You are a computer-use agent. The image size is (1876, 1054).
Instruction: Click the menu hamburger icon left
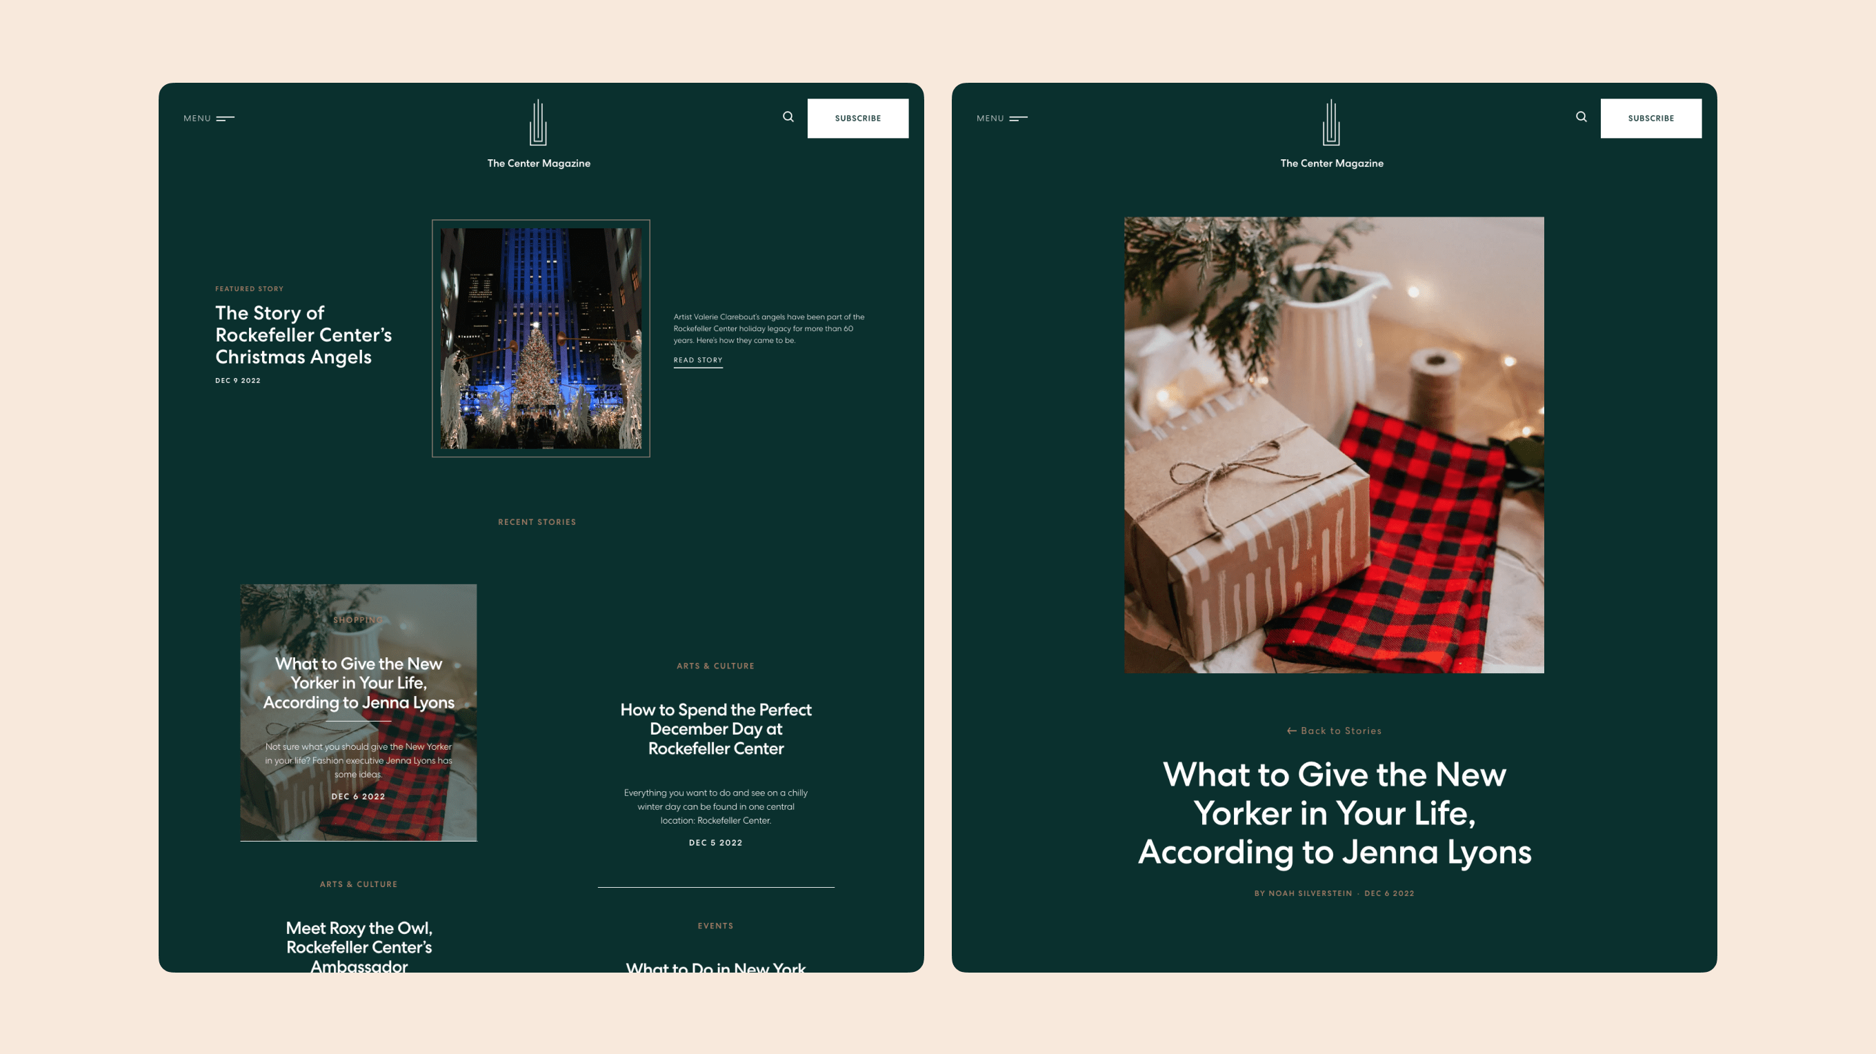(226, 117)
